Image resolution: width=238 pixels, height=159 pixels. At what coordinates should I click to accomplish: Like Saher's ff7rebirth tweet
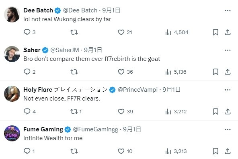(121, 72)
